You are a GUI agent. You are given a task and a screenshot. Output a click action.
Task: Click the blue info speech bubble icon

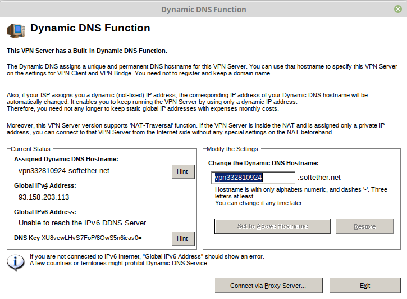16,262
